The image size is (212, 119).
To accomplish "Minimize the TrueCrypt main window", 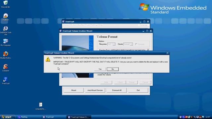I will click(x=140, y=21).
